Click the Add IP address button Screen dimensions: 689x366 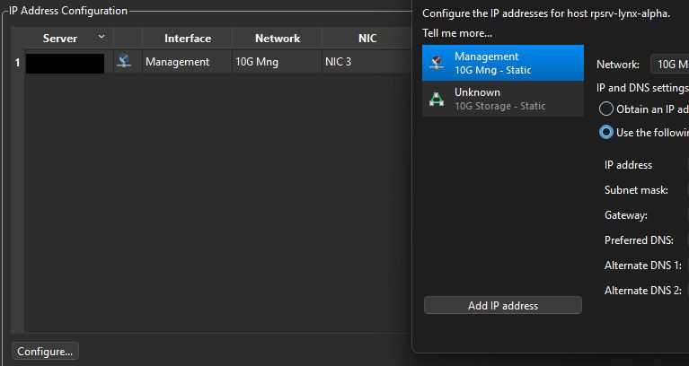(x=503, y=306)
